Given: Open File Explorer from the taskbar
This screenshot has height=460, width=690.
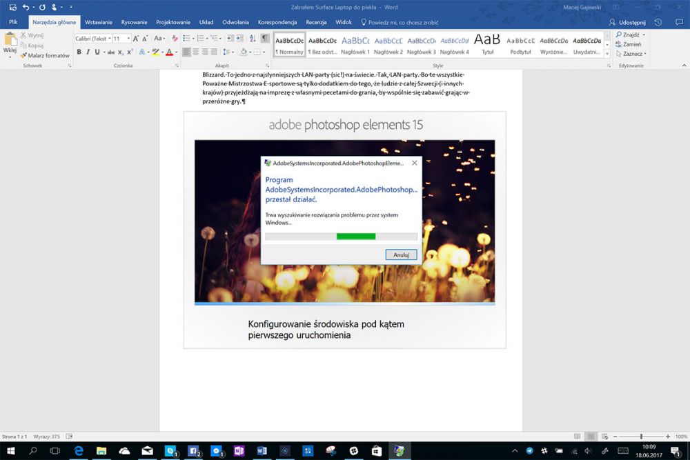Looking at the screenshot, I should pyautogui.click(x=101, y=451).
